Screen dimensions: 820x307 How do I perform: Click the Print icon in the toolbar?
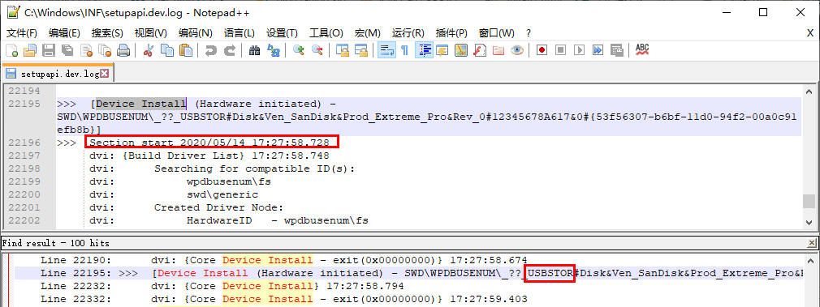click(123, 51)
